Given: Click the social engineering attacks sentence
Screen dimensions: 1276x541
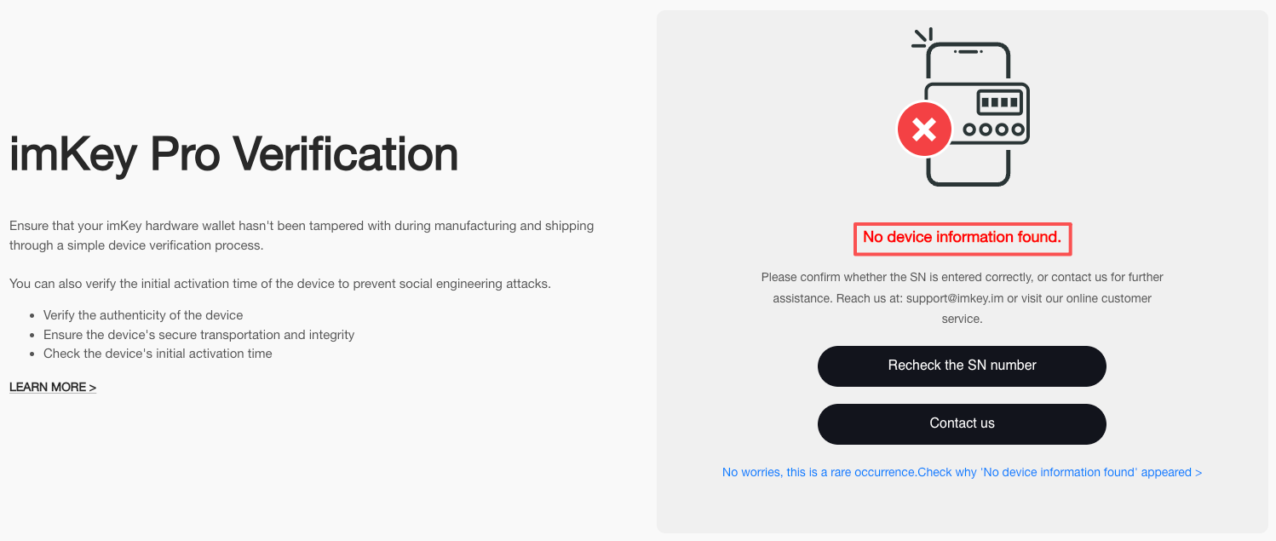Looking at the screenshot, I should coord(280,284).
